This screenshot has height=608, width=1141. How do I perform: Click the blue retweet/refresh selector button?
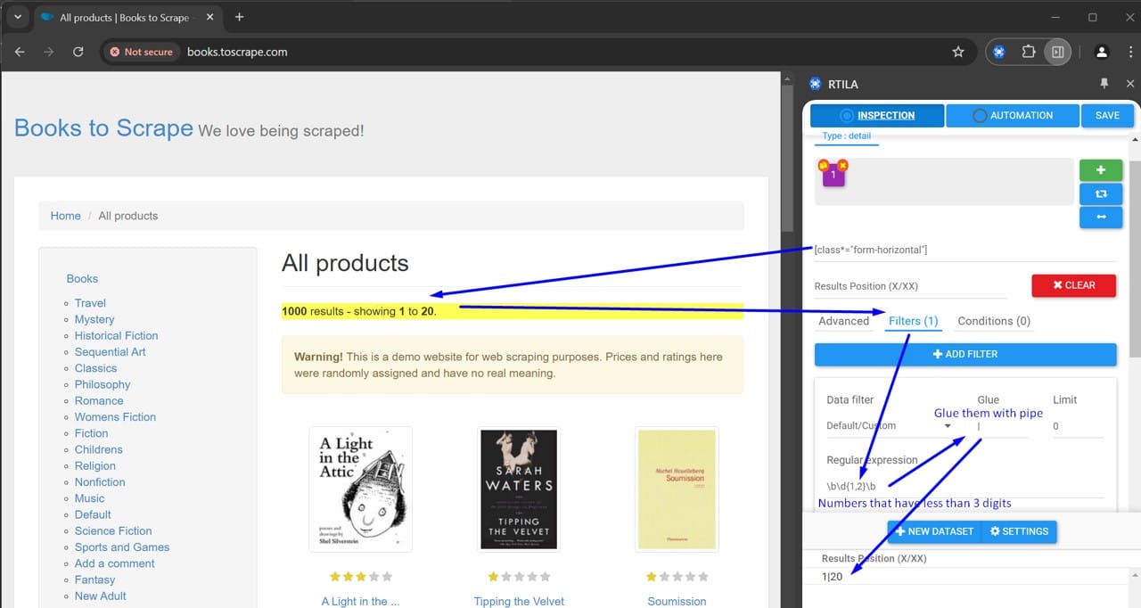point(1101,193)
